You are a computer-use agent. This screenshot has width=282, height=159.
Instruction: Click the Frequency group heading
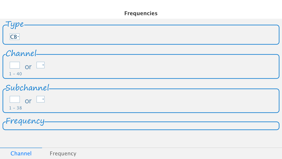25,121
